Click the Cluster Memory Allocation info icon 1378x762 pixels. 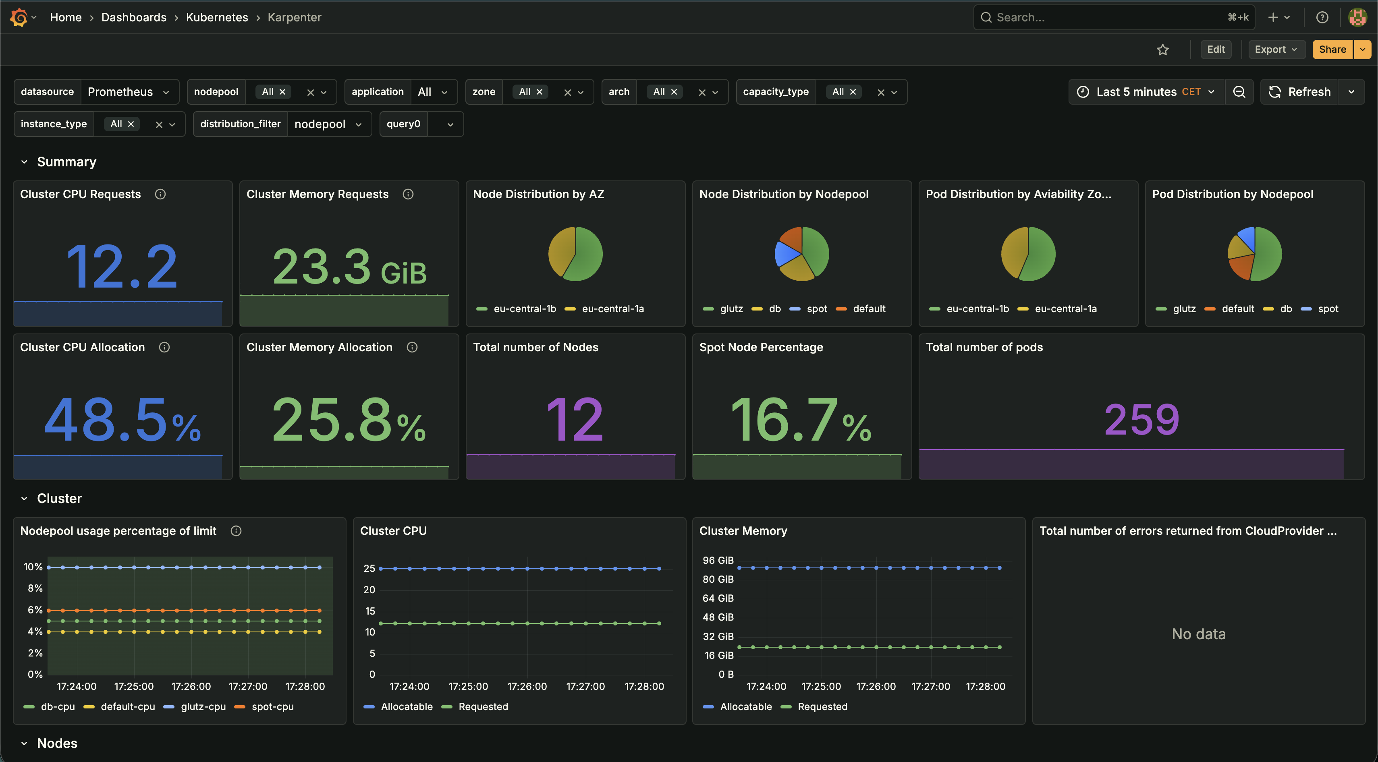click(412, 347)
